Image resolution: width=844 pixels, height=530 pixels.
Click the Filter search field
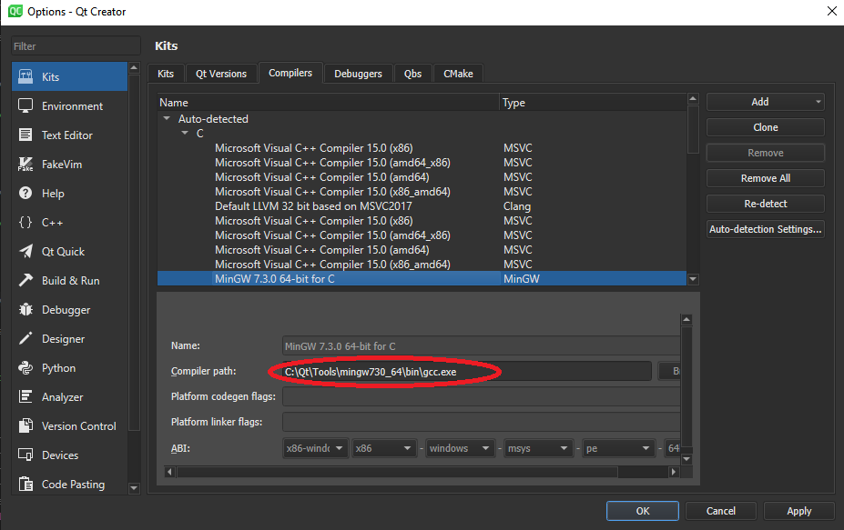tap(76, 46)
